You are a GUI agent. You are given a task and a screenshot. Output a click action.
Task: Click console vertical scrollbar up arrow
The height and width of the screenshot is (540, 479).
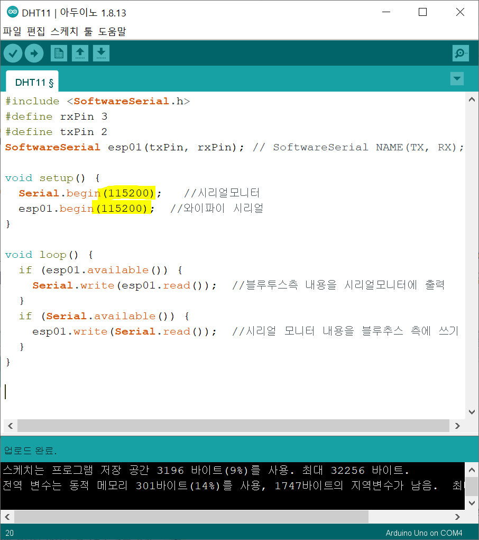[x=472, y=470]
